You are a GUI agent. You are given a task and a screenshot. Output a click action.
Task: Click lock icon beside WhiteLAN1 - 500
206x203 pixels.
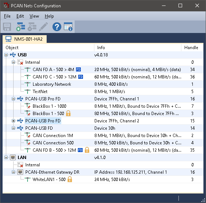[70, 179]
